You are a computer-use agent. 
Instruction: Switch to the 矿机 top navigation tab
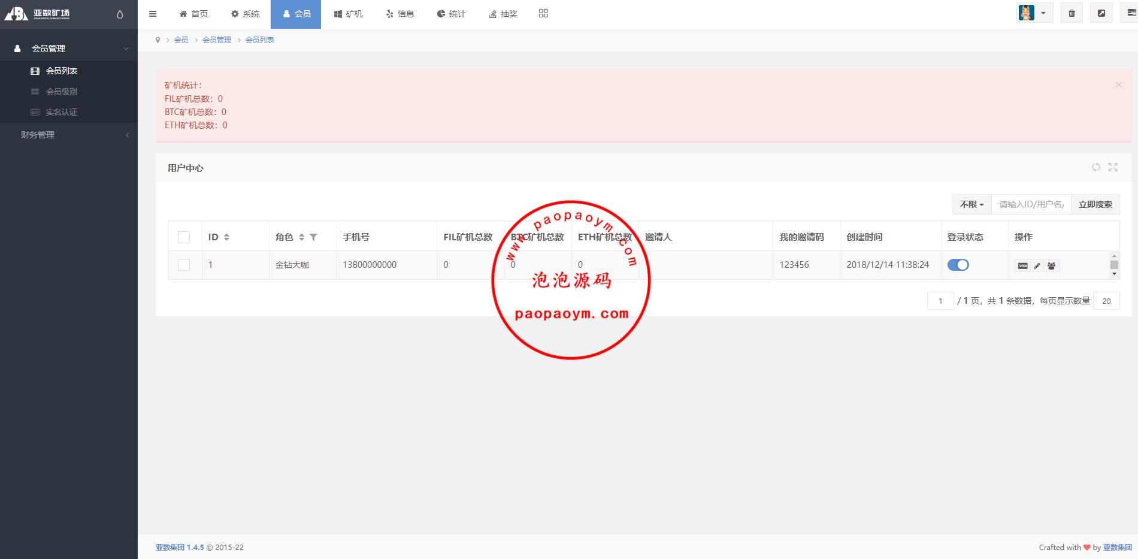348,14
